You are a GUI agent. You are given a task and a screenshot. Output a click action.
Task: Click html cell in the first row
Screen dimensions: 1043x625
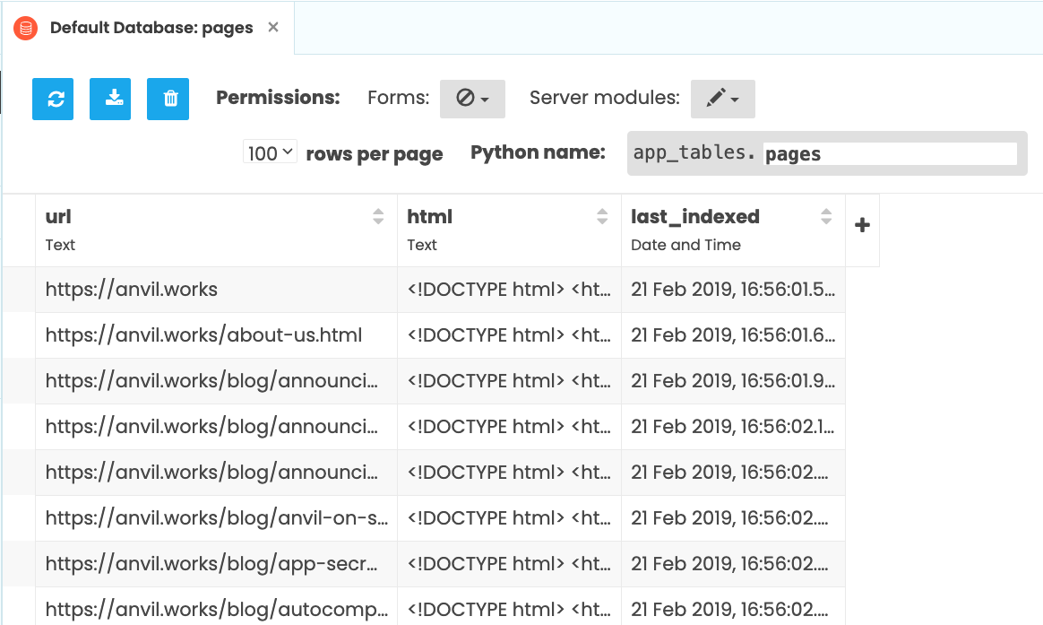(x=509, y=290)
